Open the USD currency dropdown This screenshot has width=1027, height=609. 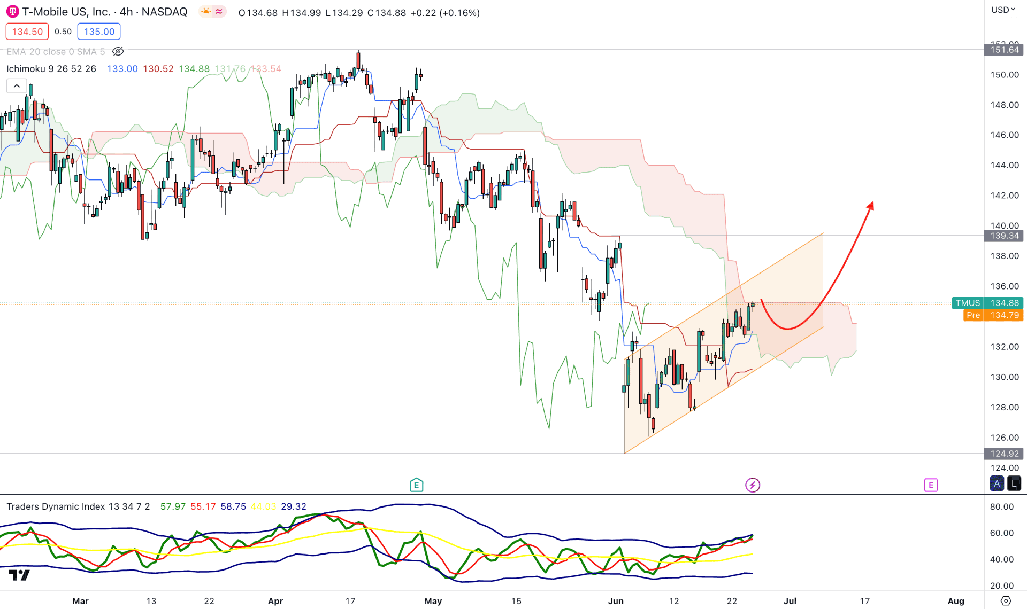pos(1003,10)
